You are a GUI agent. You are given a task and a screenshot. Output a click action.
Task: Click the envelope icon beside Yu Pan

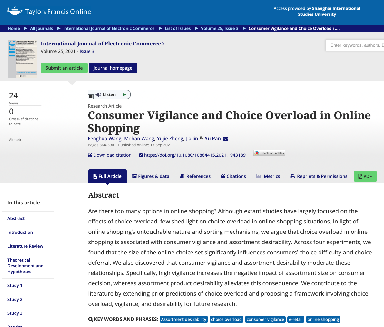point(226,139)
